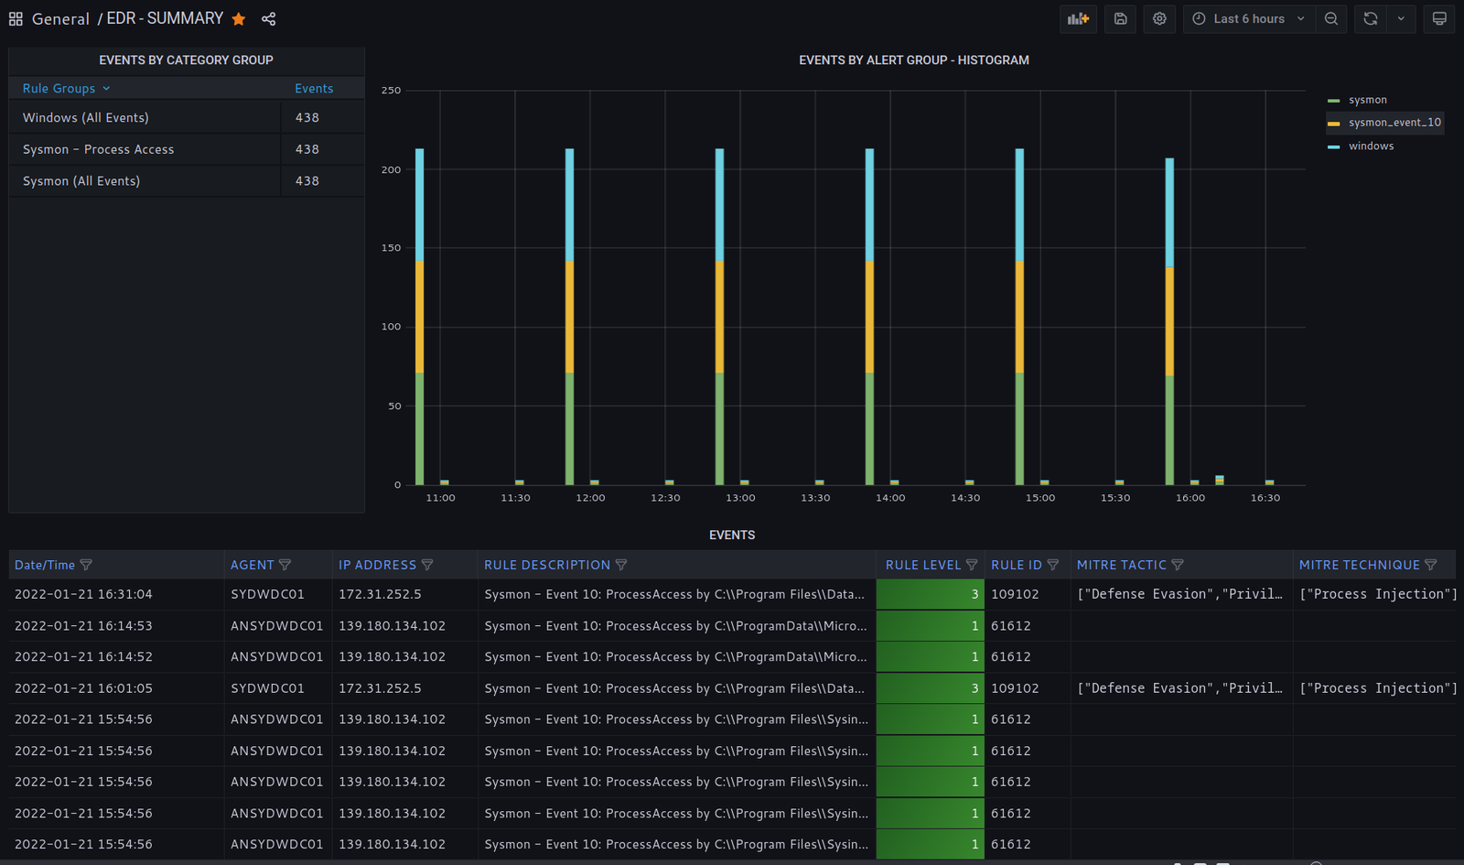This screenshot has height=865, width=1464.
Task: Switch to TV view mode via the monitor icon
Action: pos(1439,19)
